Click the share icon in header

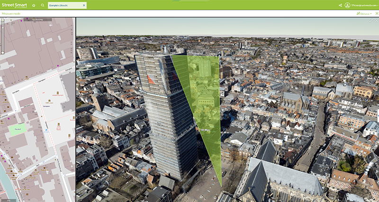click(x=340, y=5)
